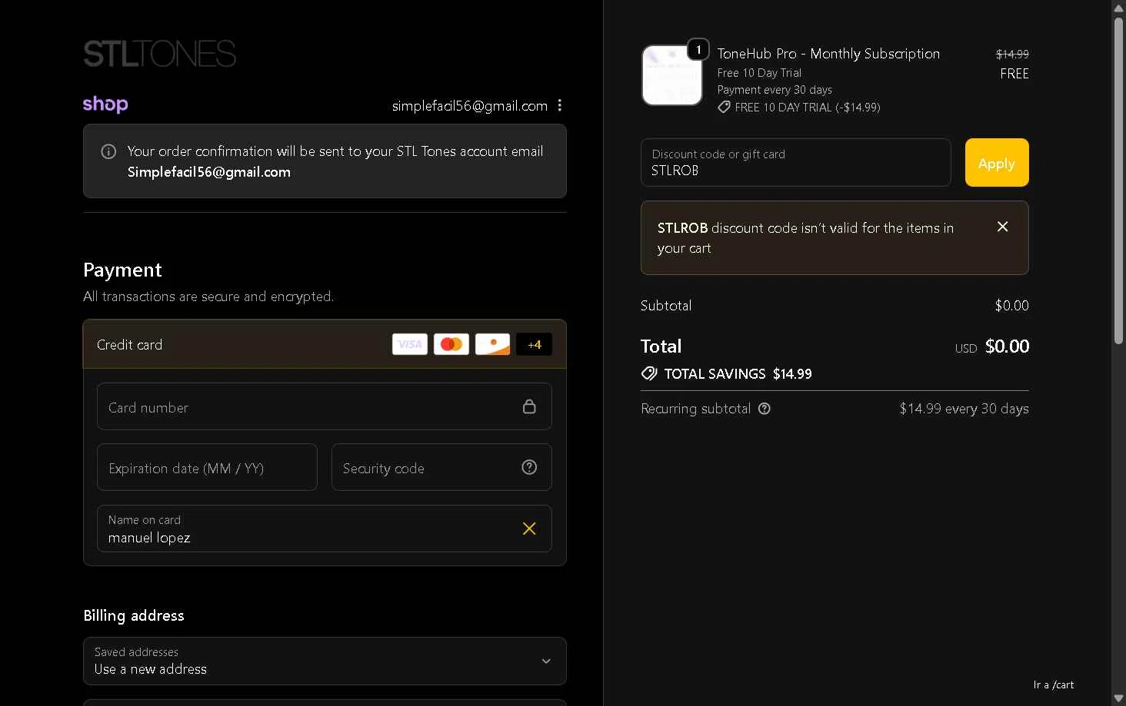1126x706 pixels.
Task: Click the ToneHub Pro - Monthly Subscription title
Action: (x=828, y=54)
